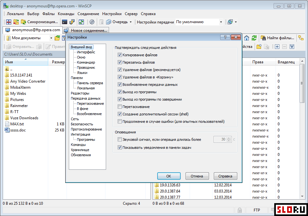The image size is (308, 216).
Task: Enable Продолжение в случае ошибки checkbox
Action: tap(120, 122)
